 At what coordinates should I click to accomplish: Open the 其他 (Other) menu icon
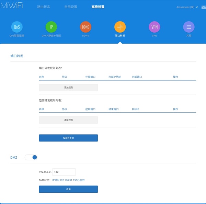click(x=188, y=27)
